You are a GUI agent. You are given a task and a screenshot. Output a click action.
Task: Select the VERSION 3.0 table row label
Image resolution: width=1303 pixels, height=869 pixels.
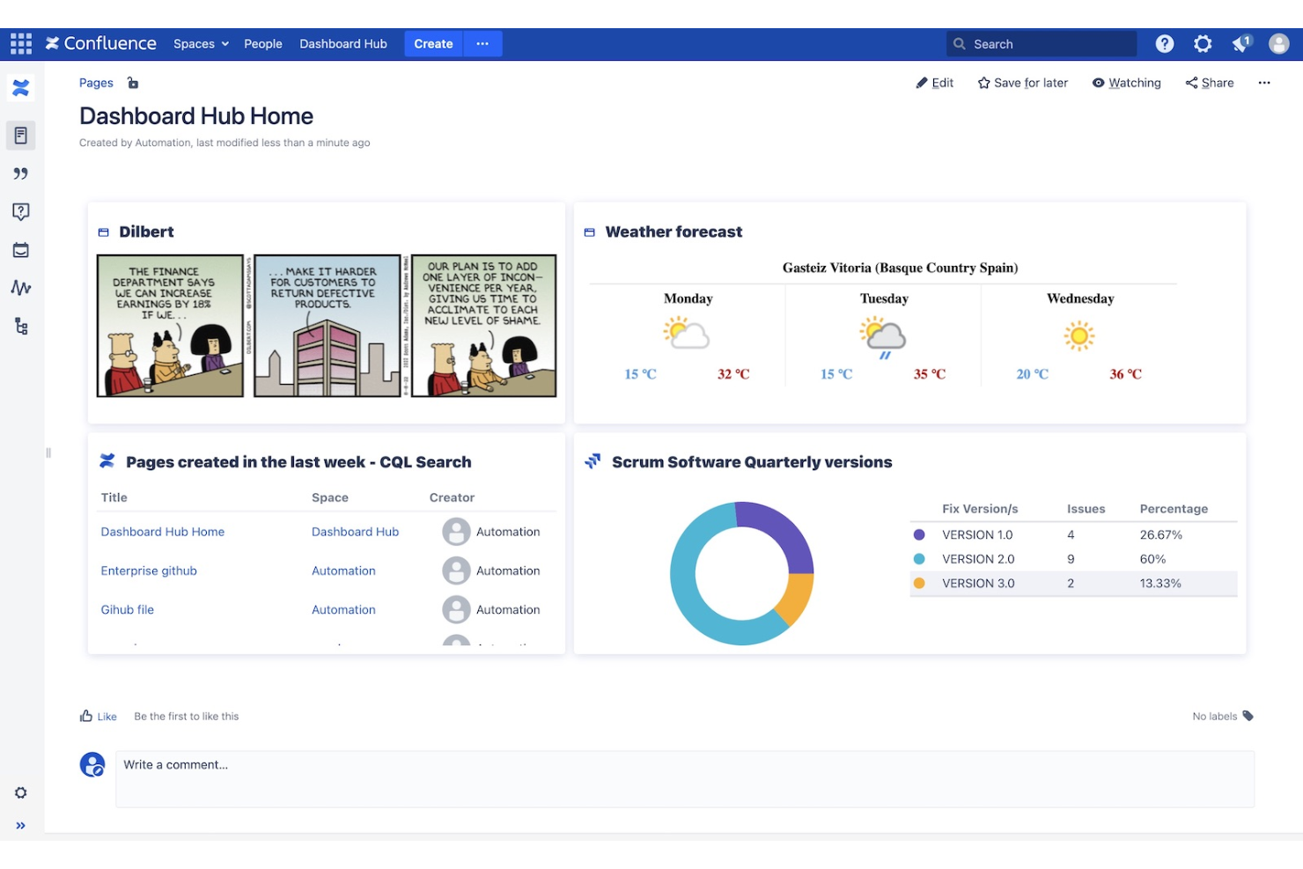[x=978, y=583]
